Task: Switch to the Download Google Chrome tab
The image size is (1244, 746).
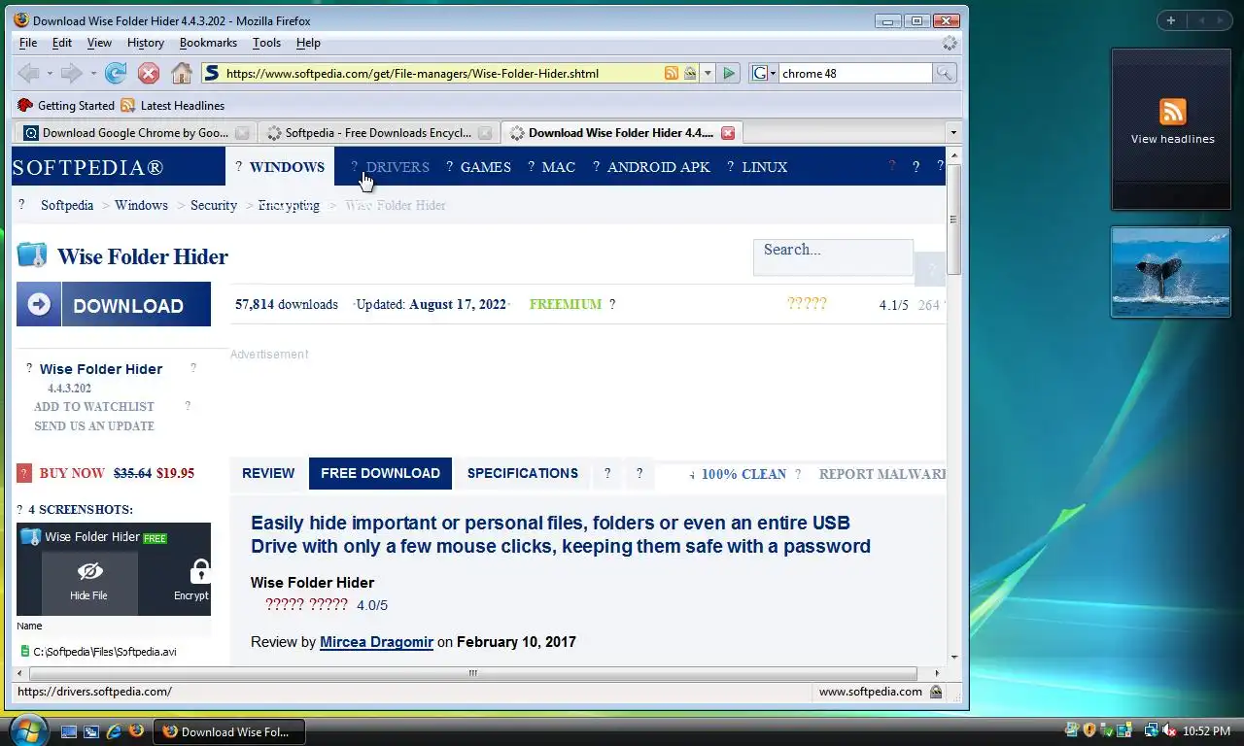Action: pos(134,133)
